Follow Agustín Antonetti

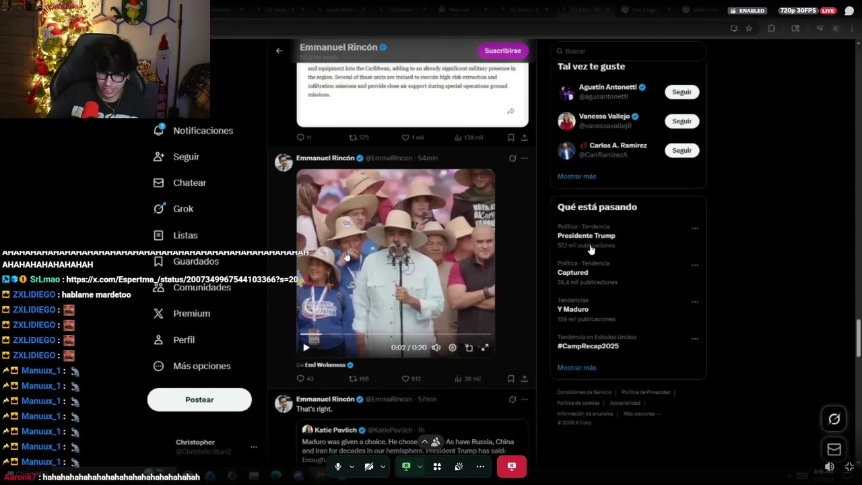[682, 92]
